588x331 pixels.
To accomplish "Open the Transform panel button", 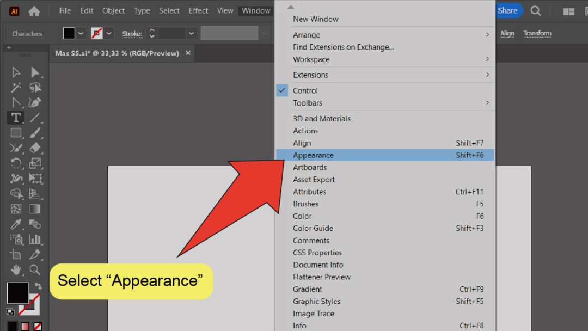I will coord(537,33).
